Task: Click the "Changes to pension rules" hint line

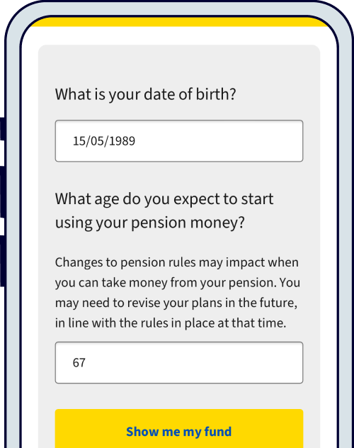Action: point(177,262)
